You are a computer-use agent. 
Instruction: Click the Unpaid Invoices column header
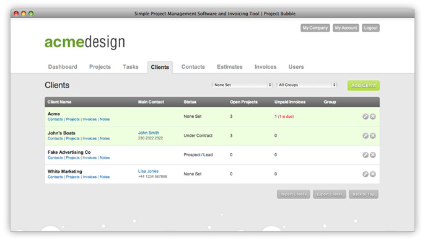click(290, 102)
